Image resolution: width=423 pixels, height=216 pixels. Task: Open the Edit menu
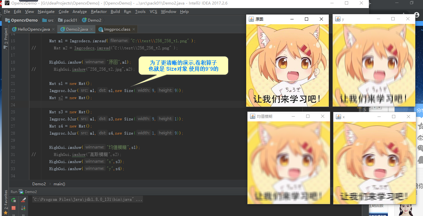click(17, 11)
